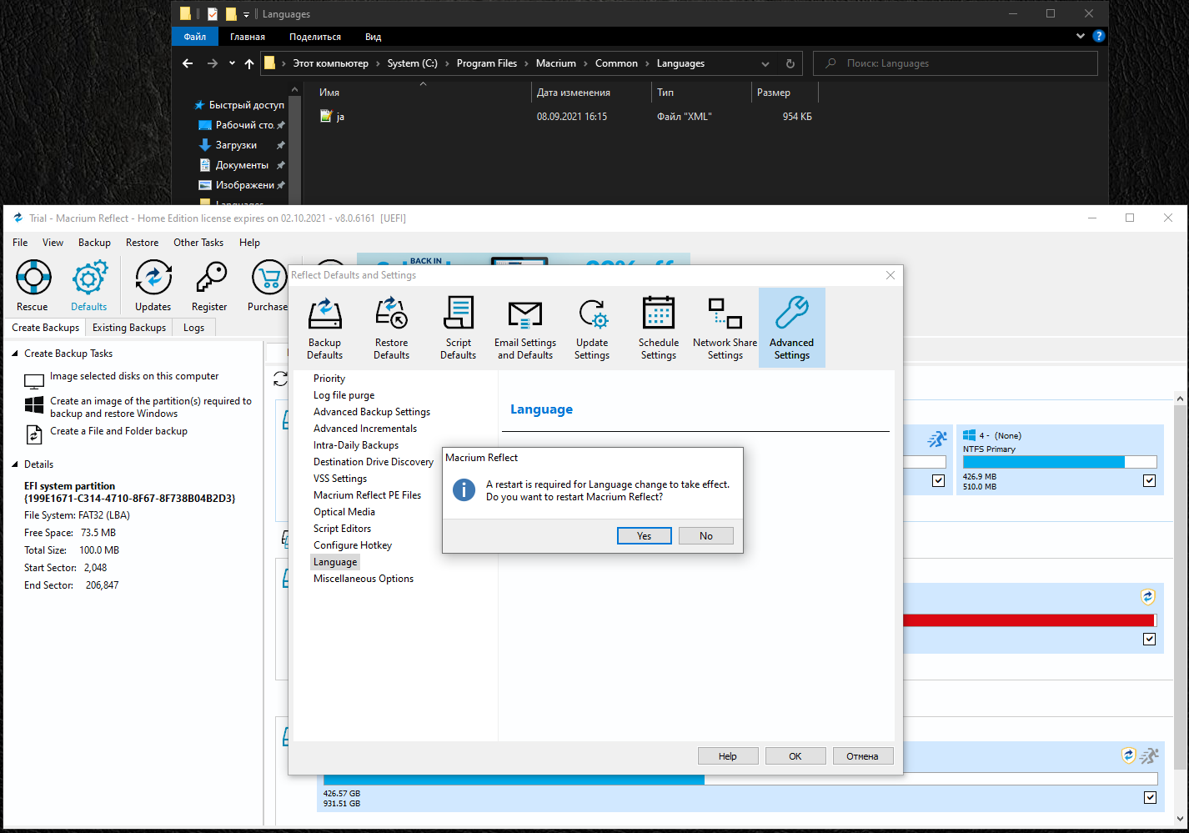This screenshot has width=1189, height=833.
Task: Collapse the Details section
Action: pos(15,464)
